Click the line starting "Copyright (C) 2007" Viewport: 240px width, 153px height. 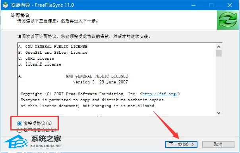pyautogui.click(x=100, y=94)
